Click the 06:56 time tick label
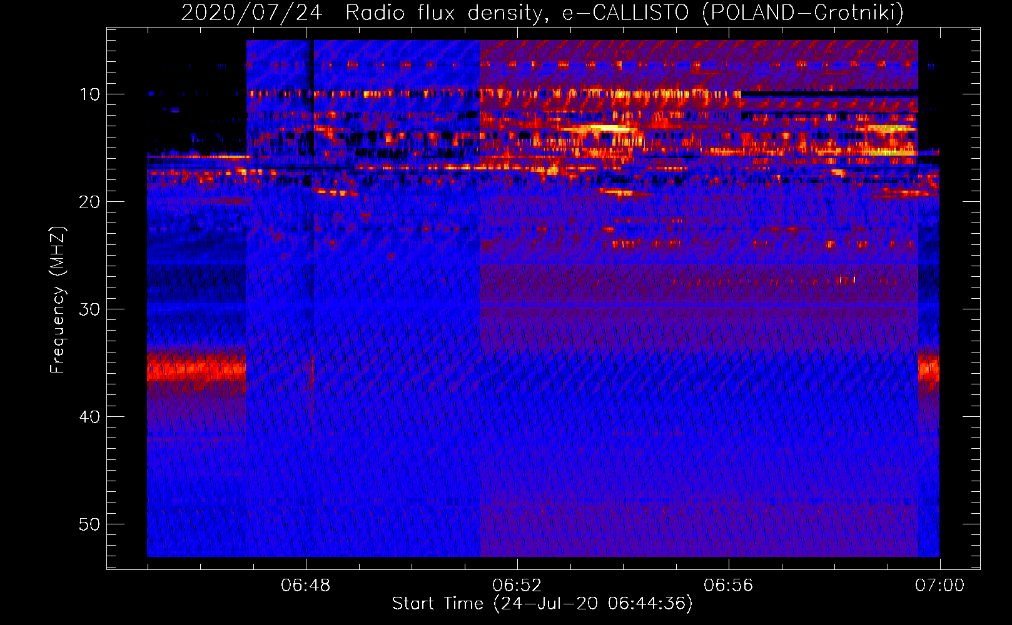The width and height of the screenshot is (1012, 625). pos(729,586)
